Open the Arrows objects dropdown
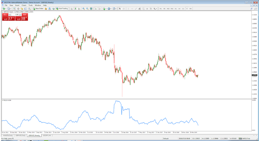The image size is (259, 141). (156, 9)
